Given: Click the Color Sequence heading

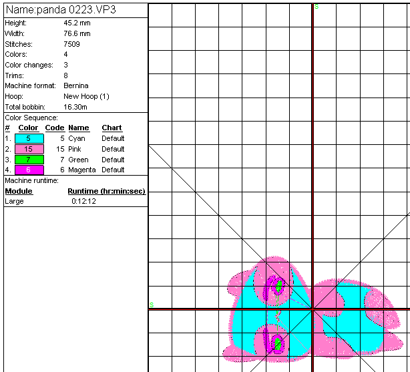Looking at the screenshot, I should point(31,118).
